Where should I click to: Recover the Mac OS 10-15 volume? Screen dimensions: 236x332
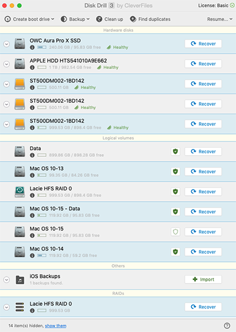pos(203,232)
